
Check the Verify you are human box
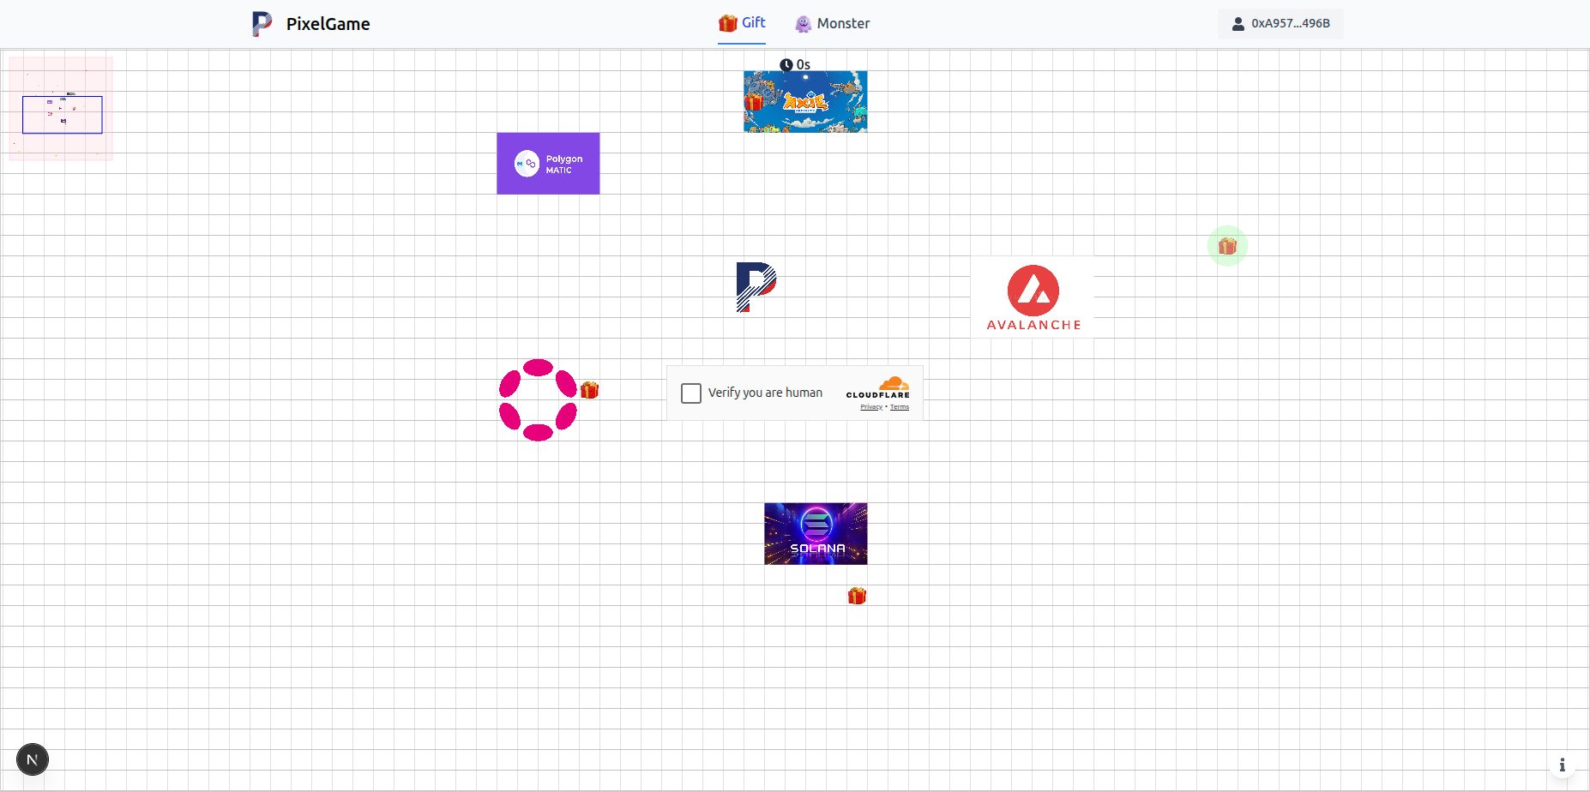pyautogui.click(x=691, y=393)
